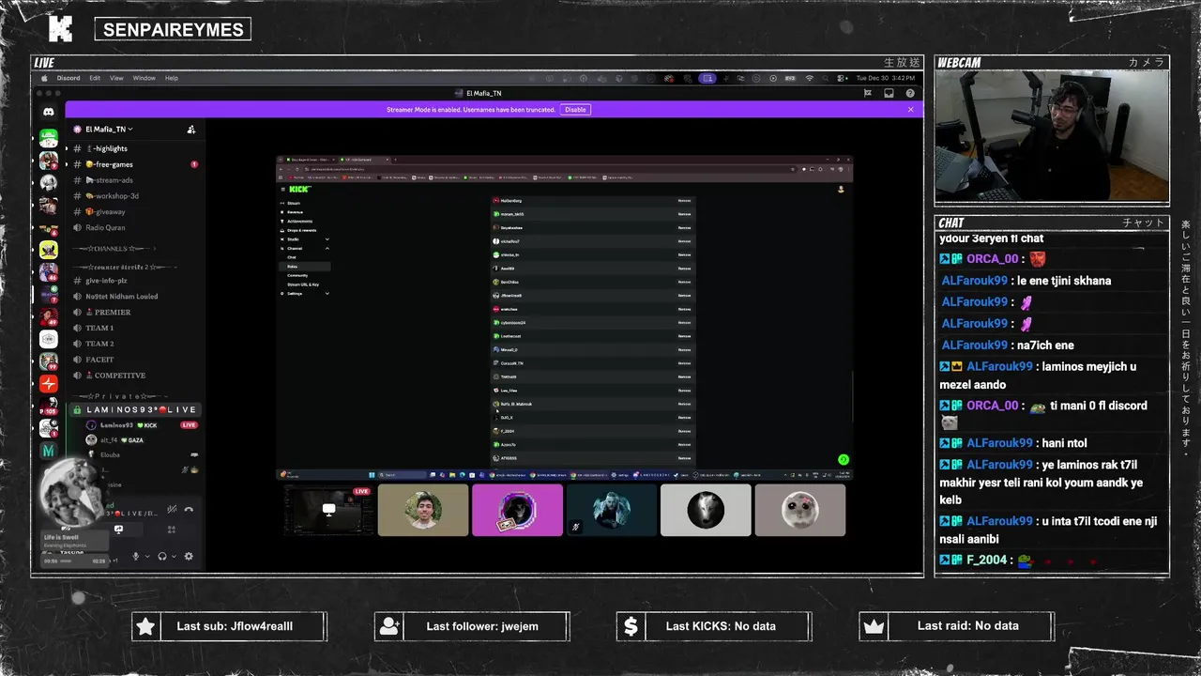
Task: Open the Apple menu
Action: (x=43, y=78)
